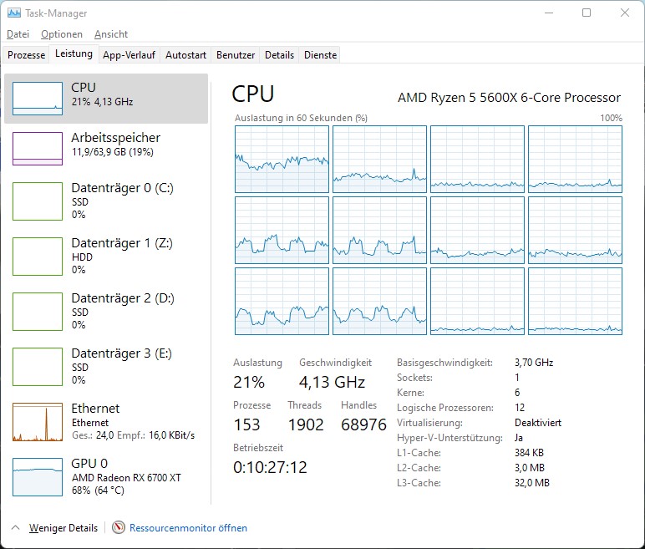Select the CPU graph thumbnail in sidebar
645x549 pixels.
38,99
